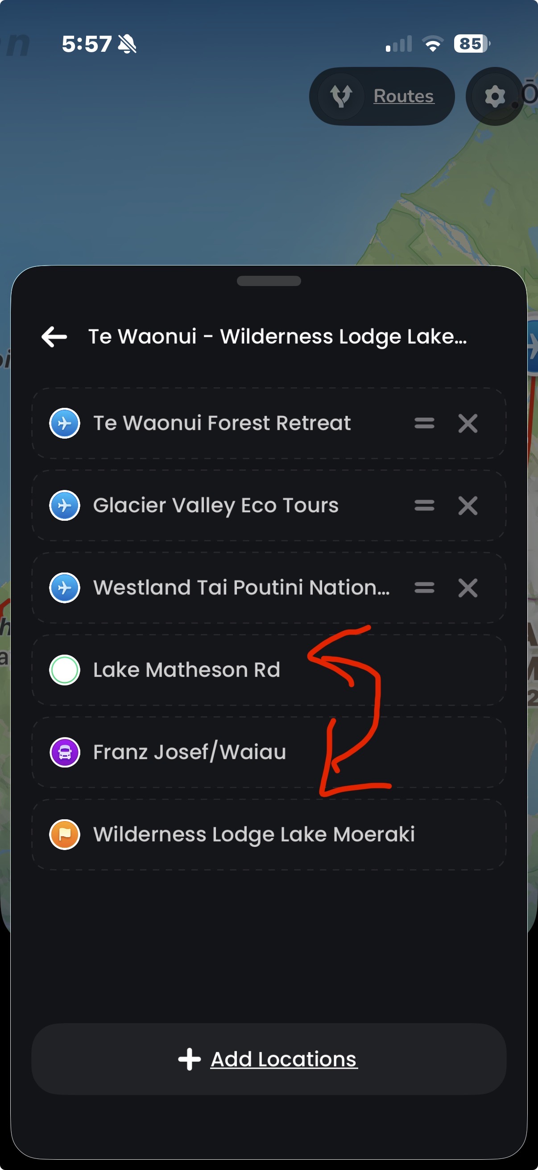Open the Routes link
Image resolution: width=538 pixels, height=1170 pixels.
tap(404, 96)
